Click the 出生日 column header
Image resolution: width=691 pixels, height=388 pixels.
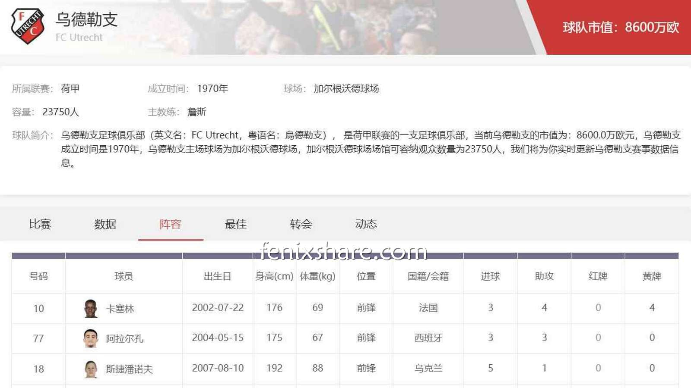[217, 276]
